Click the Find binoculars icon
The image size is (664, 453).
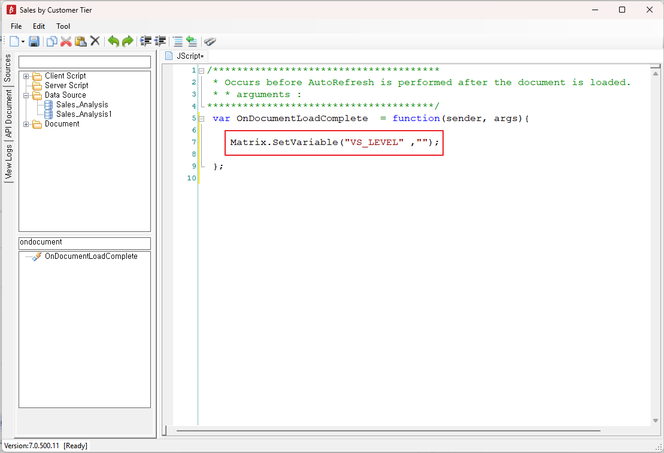point(210,41)
